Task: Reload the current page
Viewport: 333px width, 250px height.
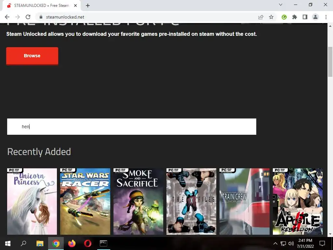Action: (28, 17)
